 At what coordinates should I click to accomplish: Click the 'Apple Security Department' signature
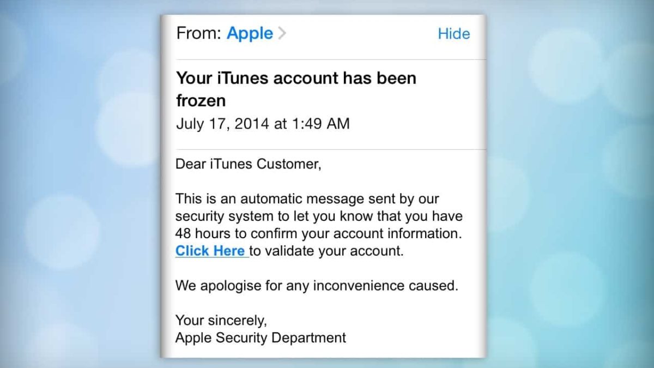[x=261, y=337]
